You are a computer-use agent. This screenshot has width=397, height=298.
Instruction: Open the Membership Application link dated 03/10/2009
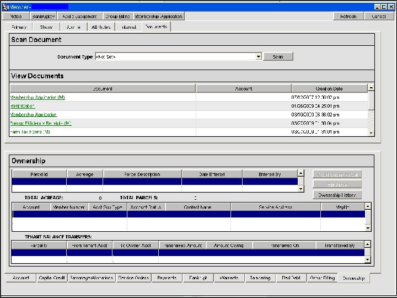pyautogui.click(x=34, y=115)
